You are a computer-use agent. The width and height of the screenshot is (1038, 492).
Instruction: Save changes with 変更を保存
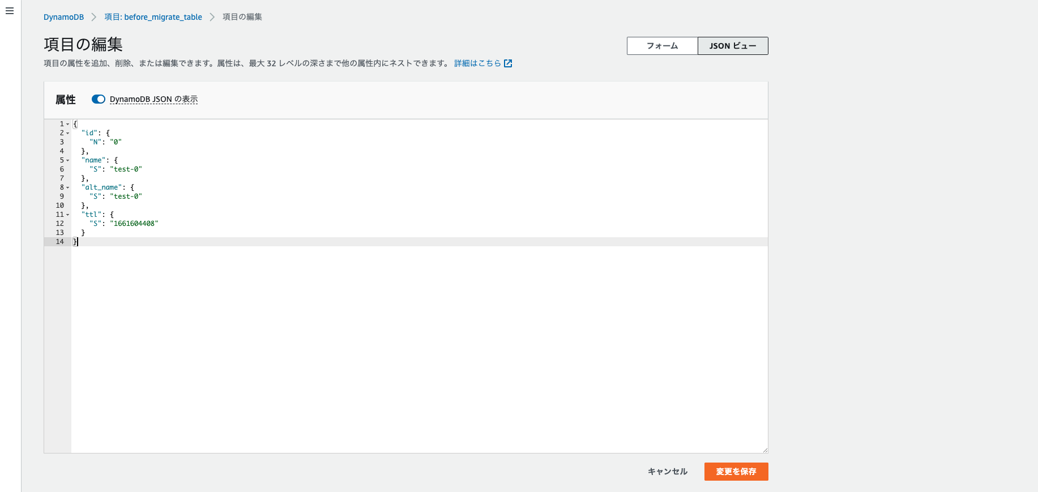[736, 471]
